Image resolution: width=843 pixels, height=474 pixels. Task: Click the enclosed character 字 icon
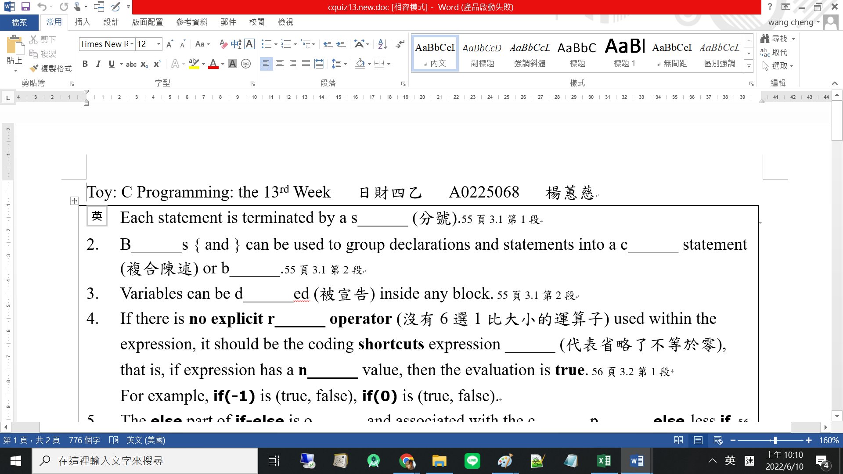pos(246,64)
